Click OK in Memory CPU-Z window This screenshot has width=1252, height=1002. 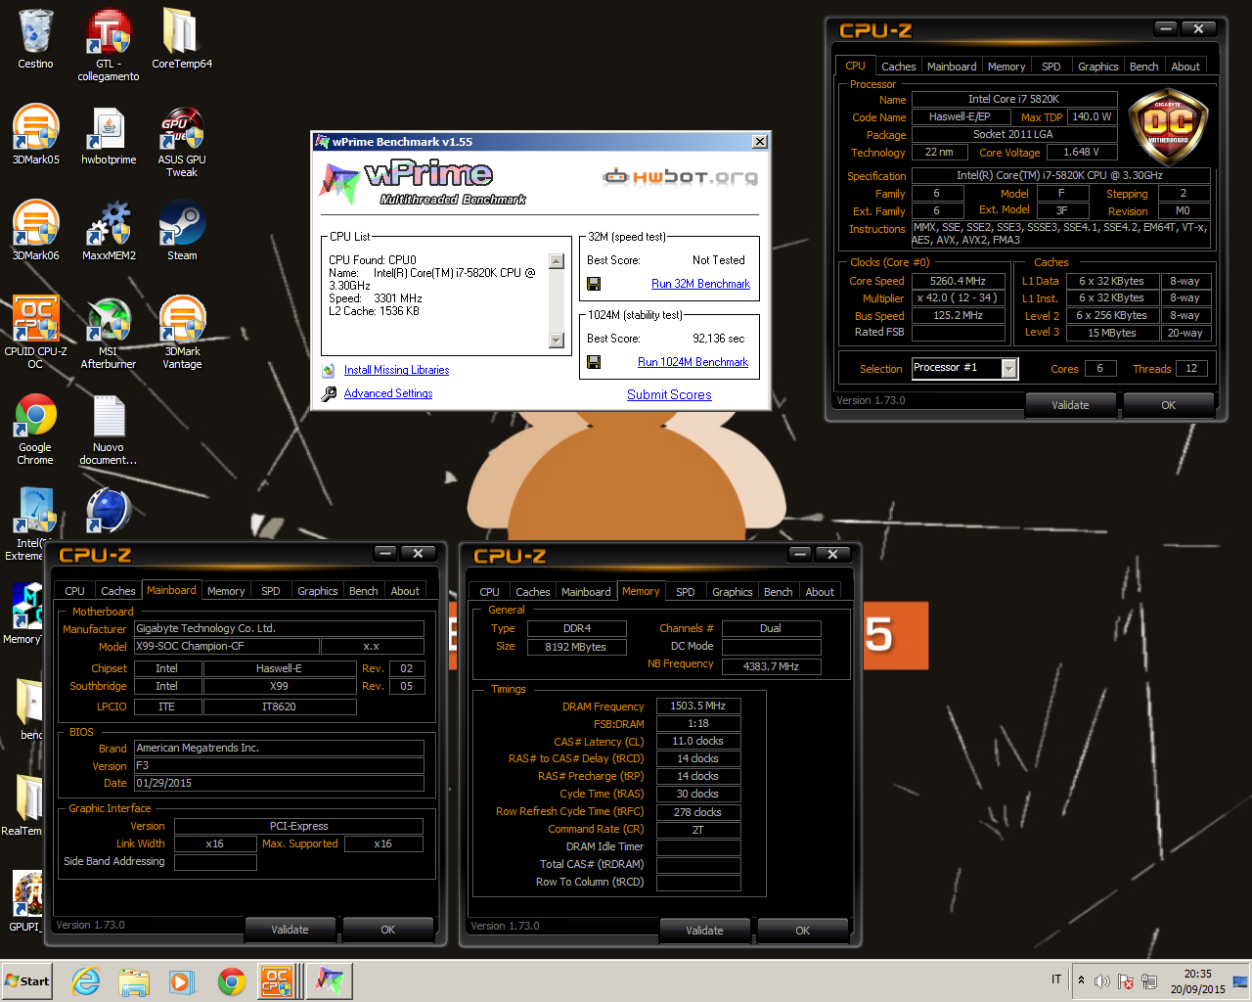pos(802,931)
